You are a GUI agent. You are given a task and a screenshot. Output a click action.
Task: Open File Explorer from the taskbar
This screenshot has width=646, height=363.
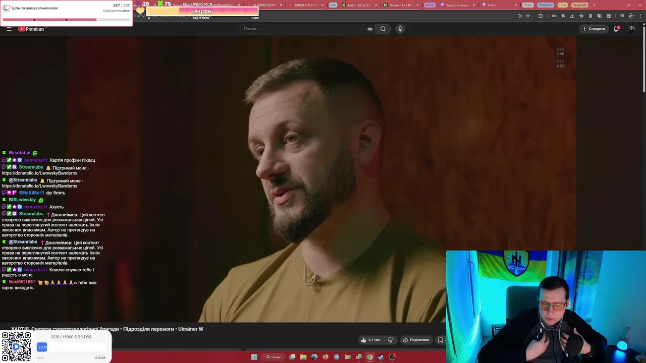coord(303,357)
